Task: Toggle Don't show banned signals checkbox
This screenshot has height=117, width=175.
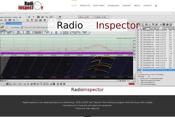Action: tap(139, 84)
